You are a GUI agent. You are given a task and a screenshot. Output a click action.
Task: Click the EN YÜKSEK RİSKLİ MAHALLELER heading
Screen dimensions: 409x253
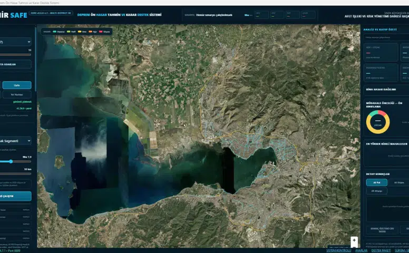pos(386,144)
